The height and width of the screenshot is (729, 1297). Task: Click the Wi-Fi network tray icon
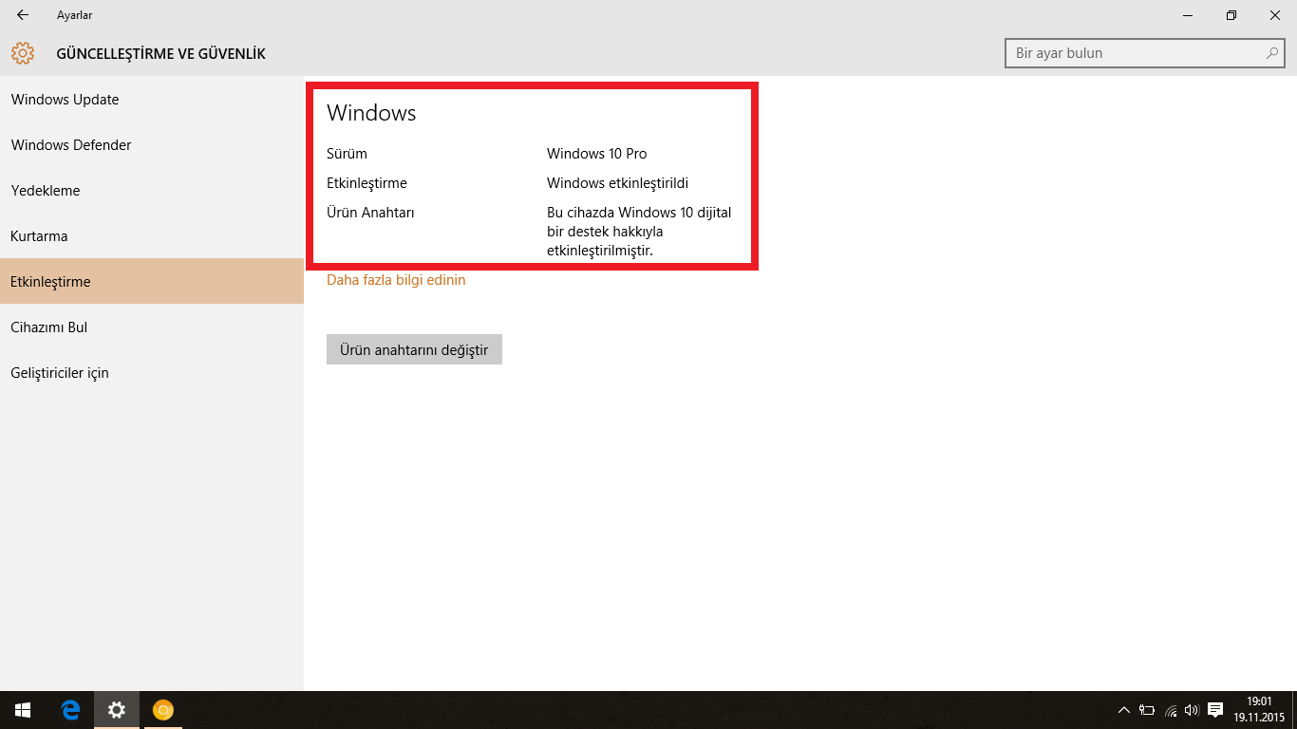point(1171,710)
